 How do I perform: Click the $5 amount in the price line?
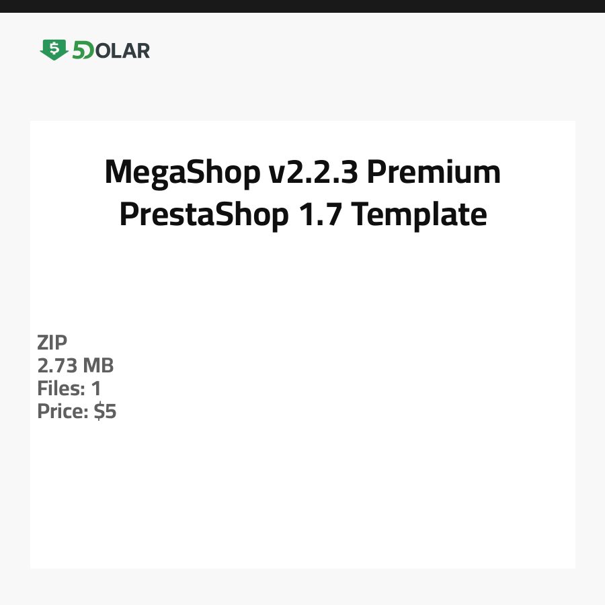coord(105,411)
